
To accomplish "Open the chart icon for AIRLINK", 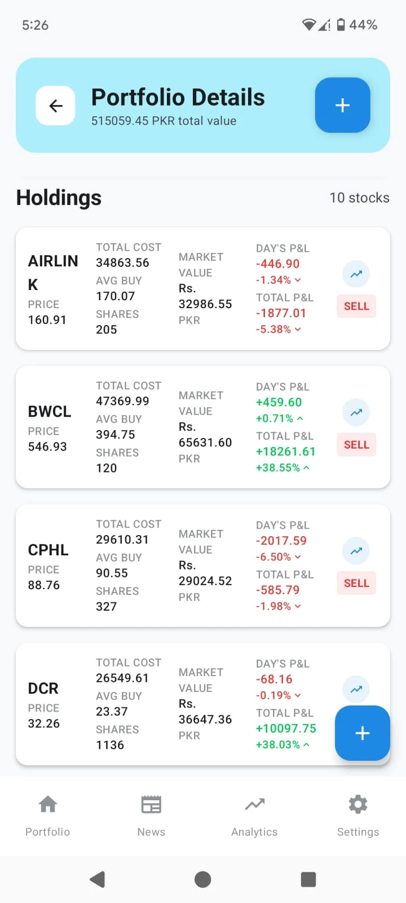I will click(356, 274).
